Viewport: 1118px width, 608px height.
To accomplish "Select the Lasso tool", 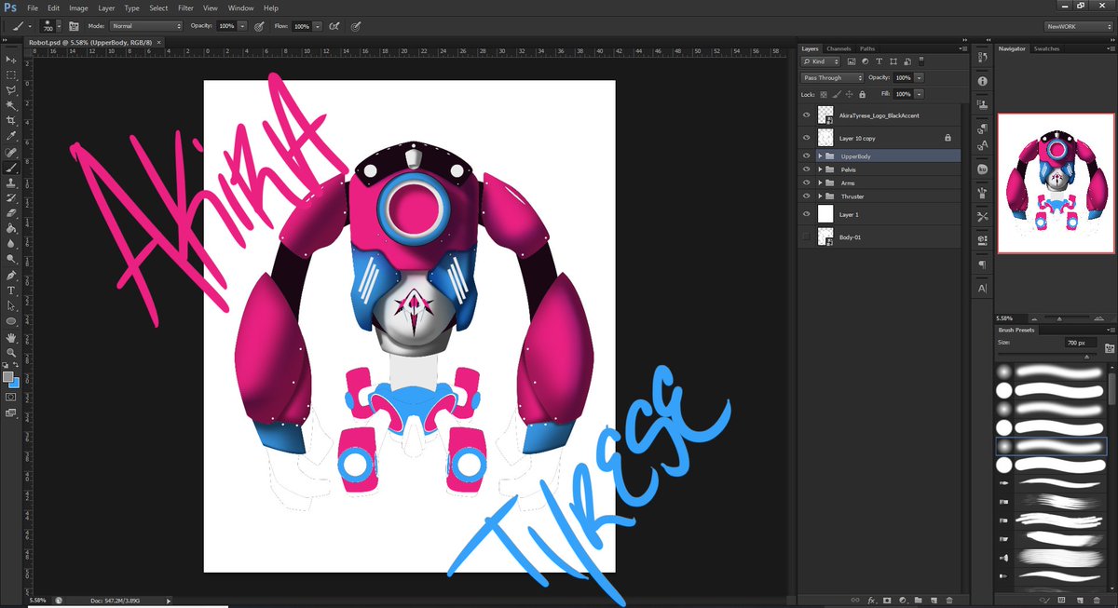I will tap(11, 90).
